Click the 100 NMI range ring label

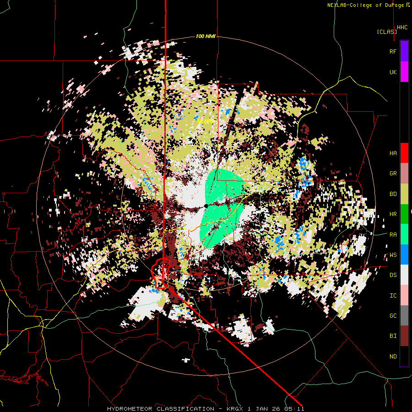[206, 36]
